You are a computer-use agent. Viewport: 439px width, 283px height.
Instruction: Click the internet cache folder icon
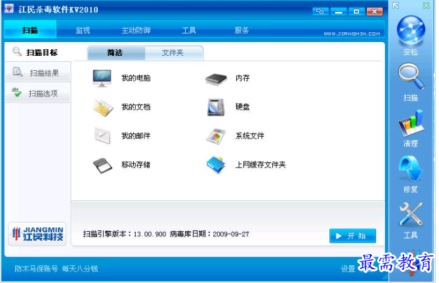coord(216,165)
